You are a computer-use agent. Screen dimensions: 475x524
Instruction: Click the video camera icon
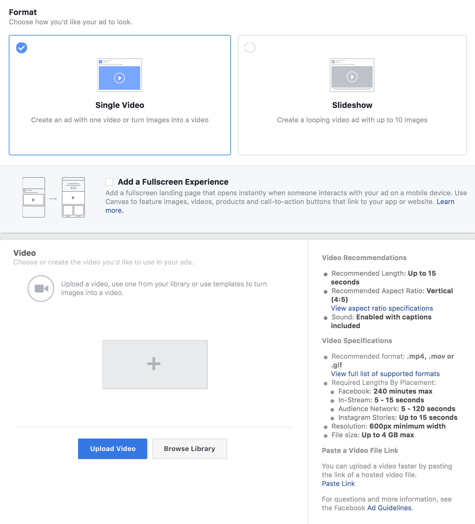(x=41, y=289)
